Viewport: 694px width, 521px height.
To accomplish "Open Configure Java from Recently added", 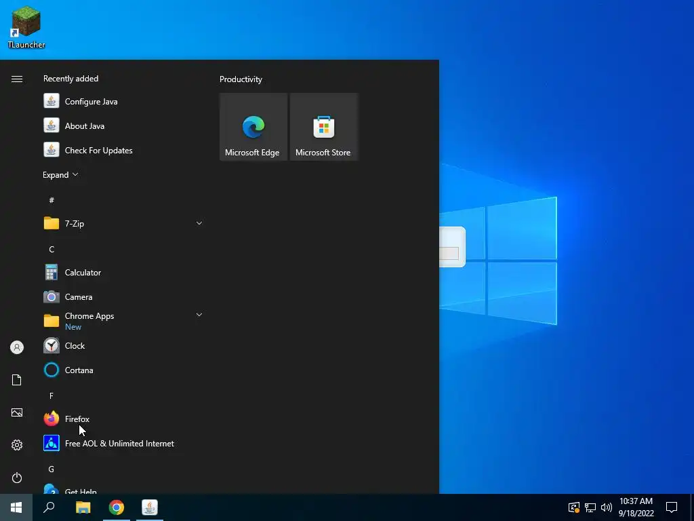I will pos(123,102).
